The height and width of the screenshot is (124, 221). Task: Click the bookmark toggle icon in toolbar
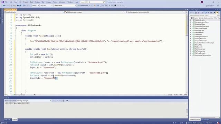tap(115, 6)
